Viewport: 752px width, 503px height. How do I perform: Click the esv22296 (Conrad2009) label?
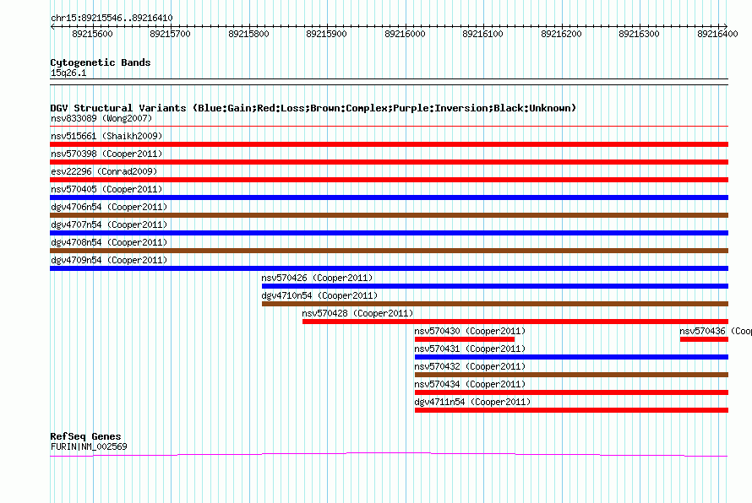point(104,171)
